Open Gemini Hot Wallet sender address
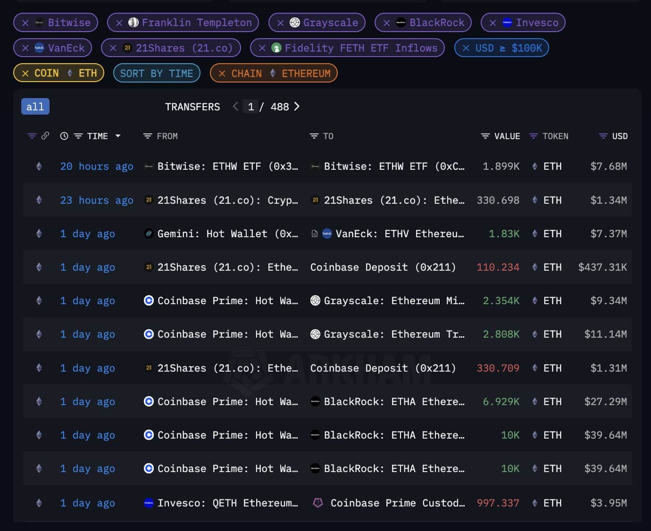Screen dimensions: 651x531 point(227,234)
